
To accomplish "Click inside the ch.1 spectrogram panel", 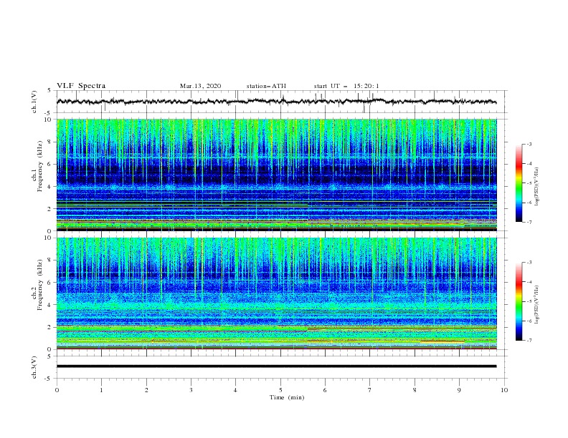I will pos(276,175).
